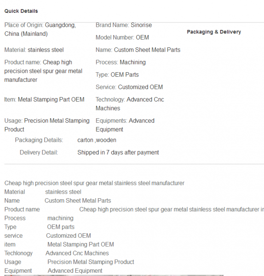Click the Type OEM Parts detail
Image resolution: width=264 pixels, height=276 pixels.
[117, 75]
